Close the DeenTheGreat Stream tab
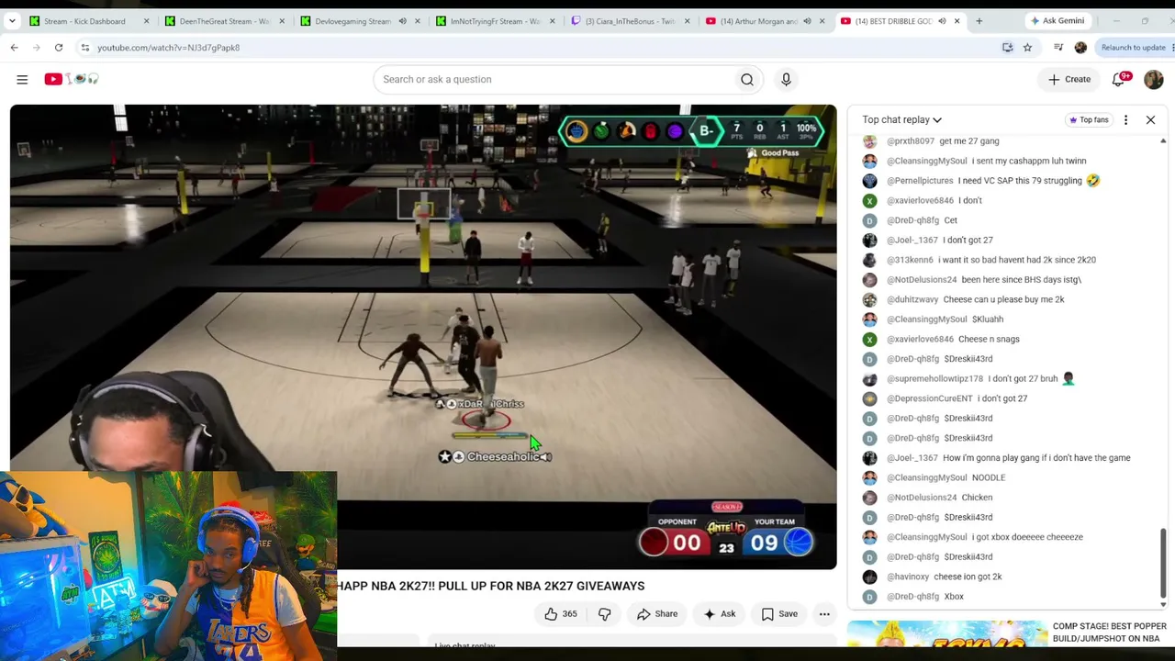The height and width of the screenshot is (661, 1175). [281, 21]
